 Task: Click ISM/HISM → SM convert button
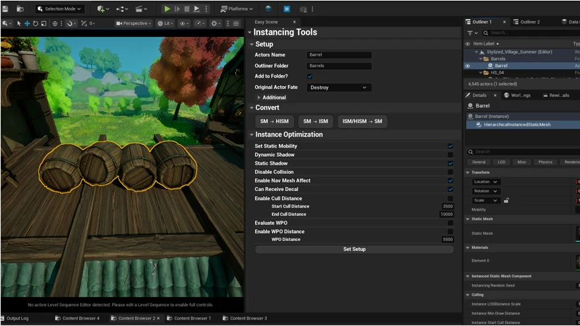[362, 121]
